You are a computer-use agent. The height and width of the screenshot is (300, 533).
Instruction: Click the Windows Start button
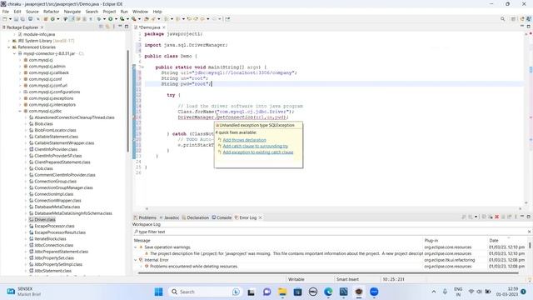[158, 292]
